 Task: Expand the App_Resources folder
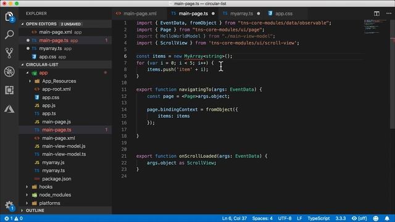tap(30, 81)
